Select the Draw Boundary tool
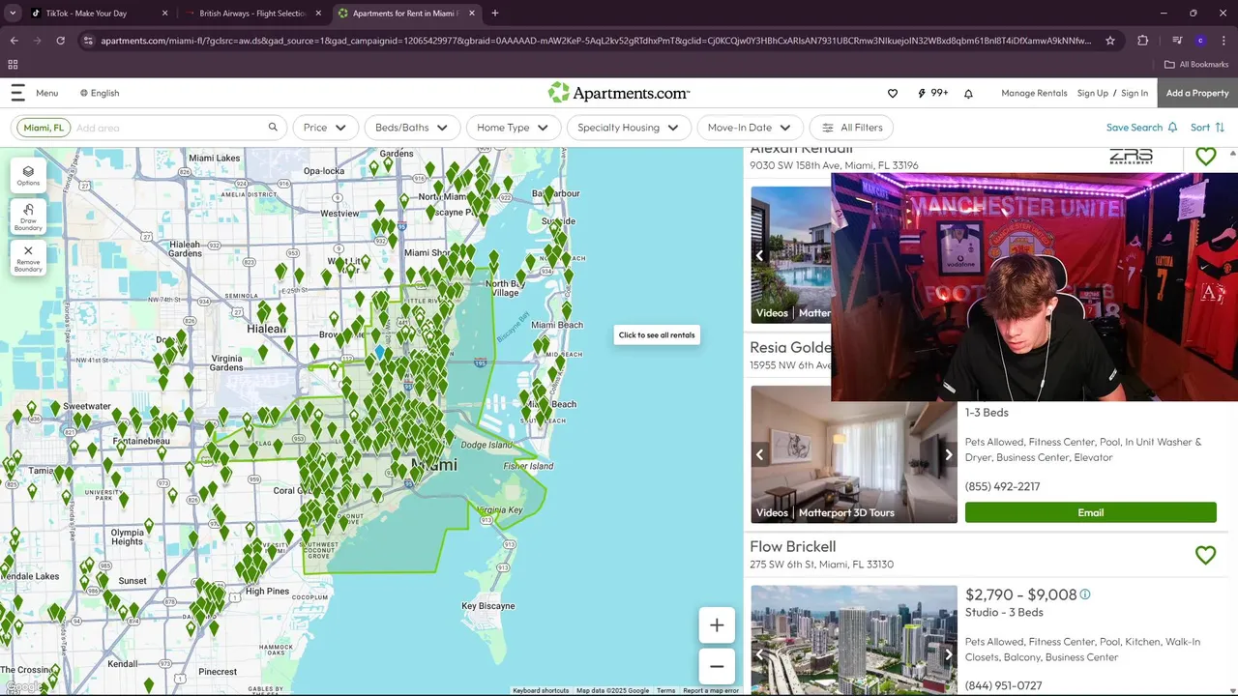 (x=28, y=217)
